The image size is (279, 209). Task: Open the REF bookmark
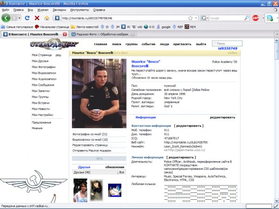(178, 27)
